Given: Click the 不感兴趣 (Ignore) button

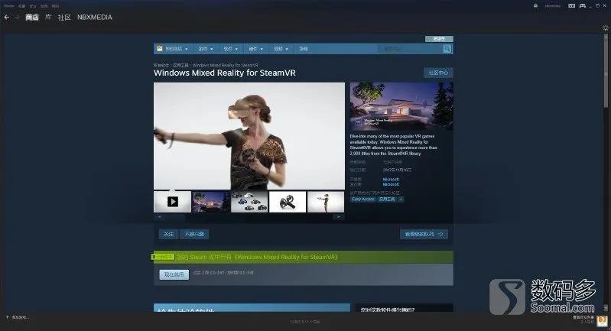Looking at the screenshot, I should [x=194, y=234].
